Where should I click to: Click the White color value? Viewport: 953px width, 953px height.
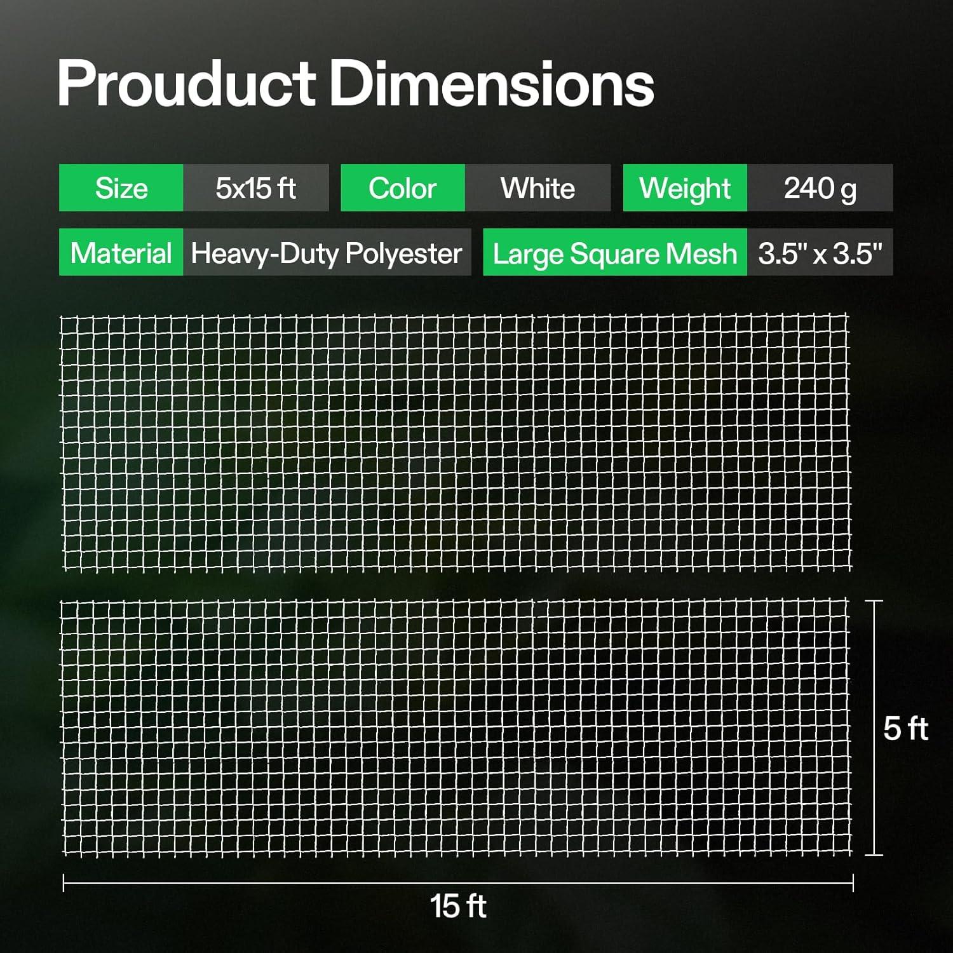coord(537,188)
